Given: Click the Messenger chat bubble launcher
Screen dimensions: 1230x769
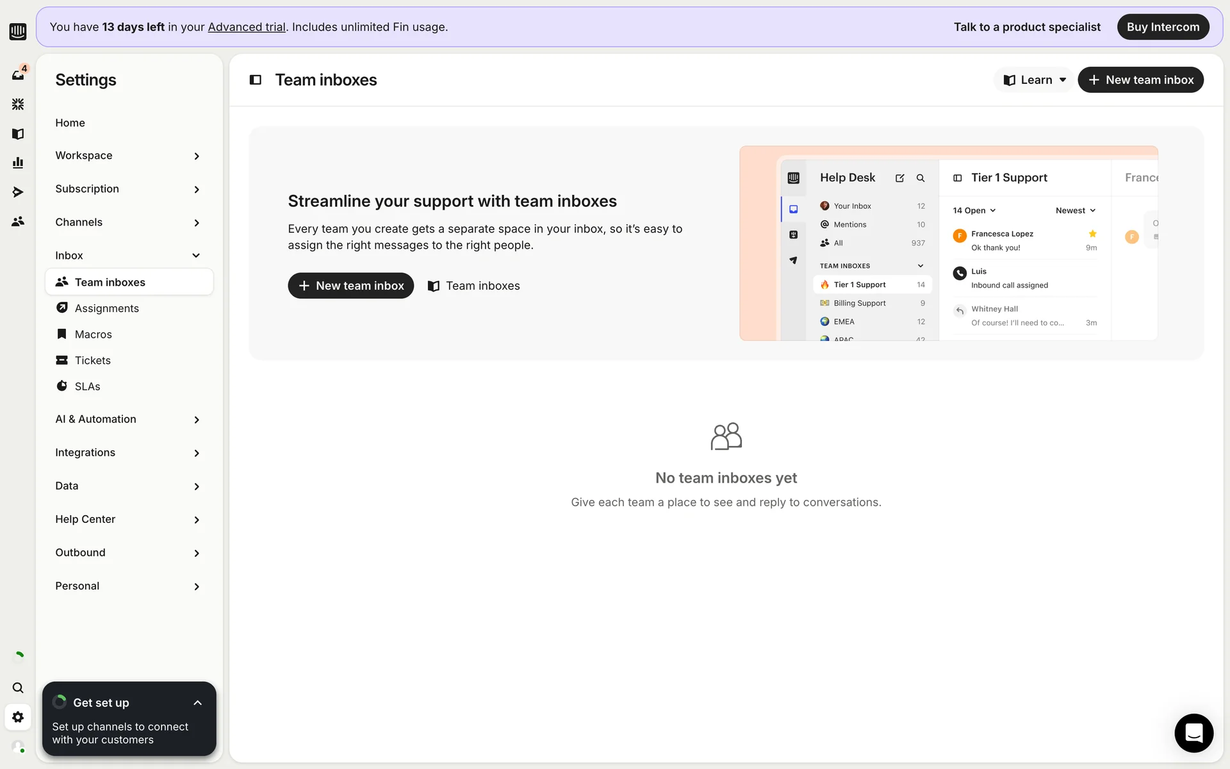Looking at the screenshot, I should [1193, 732].
